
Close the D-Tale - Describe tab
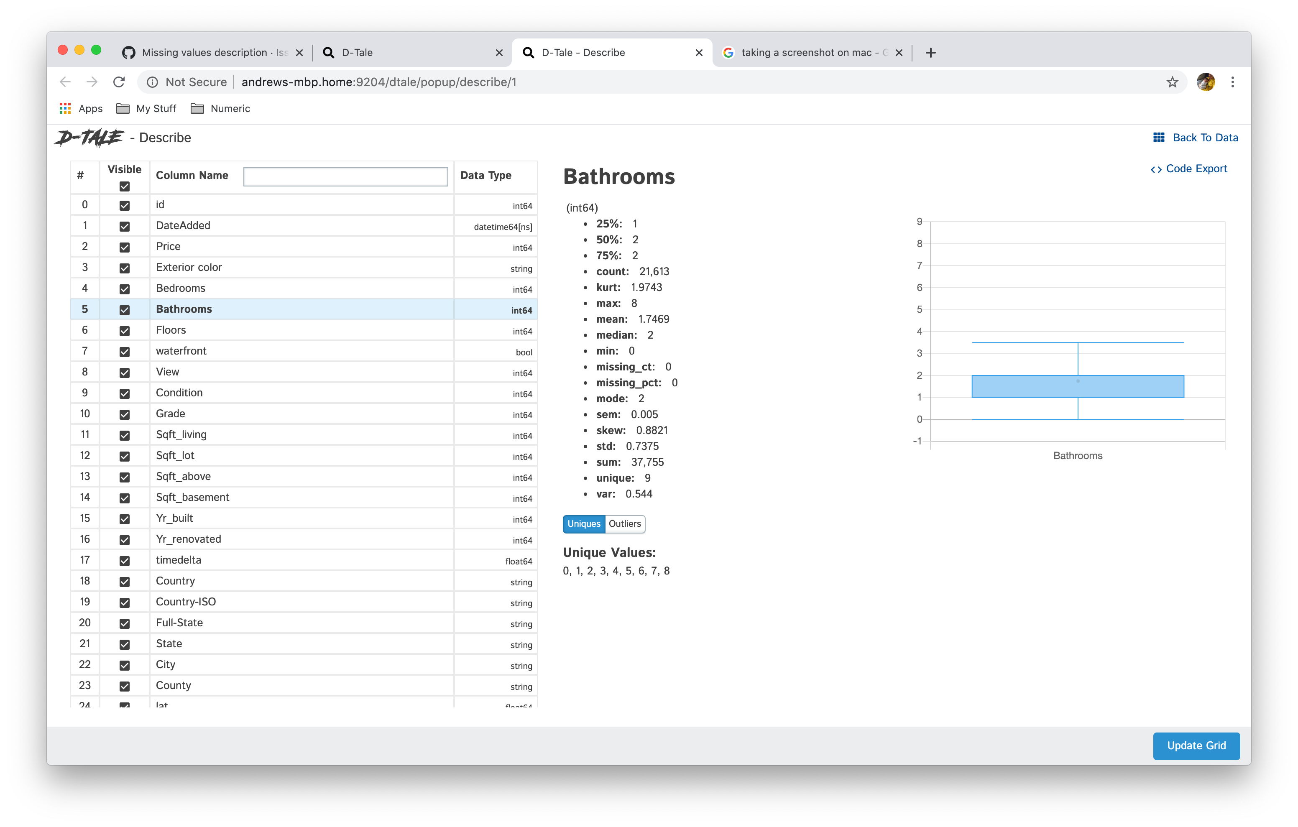coord(699,53)
